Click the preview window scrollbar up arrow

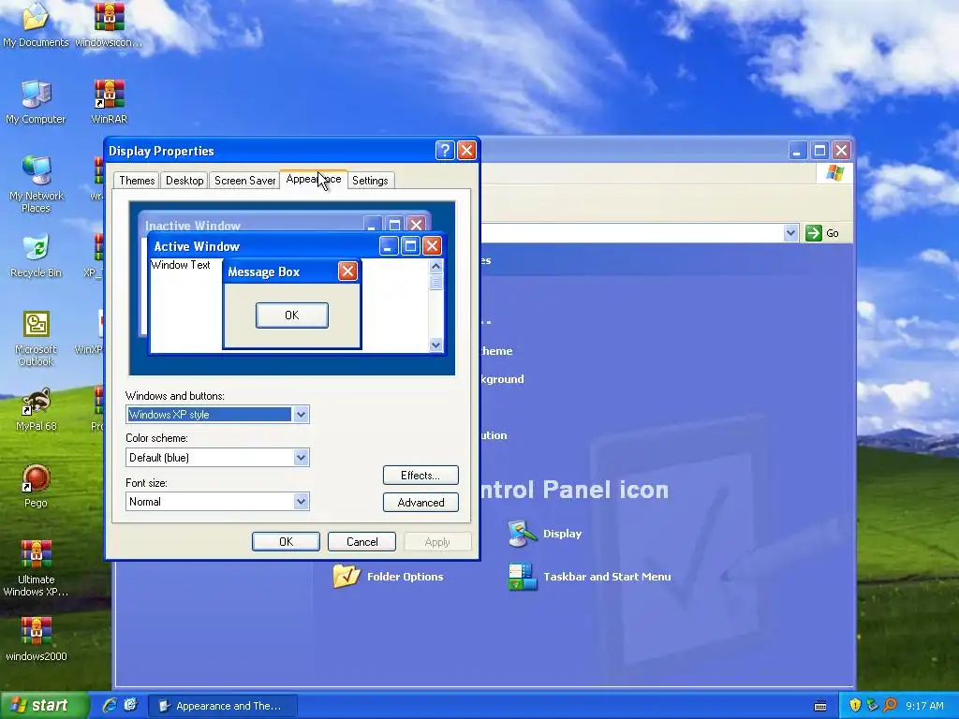point(435,266)
